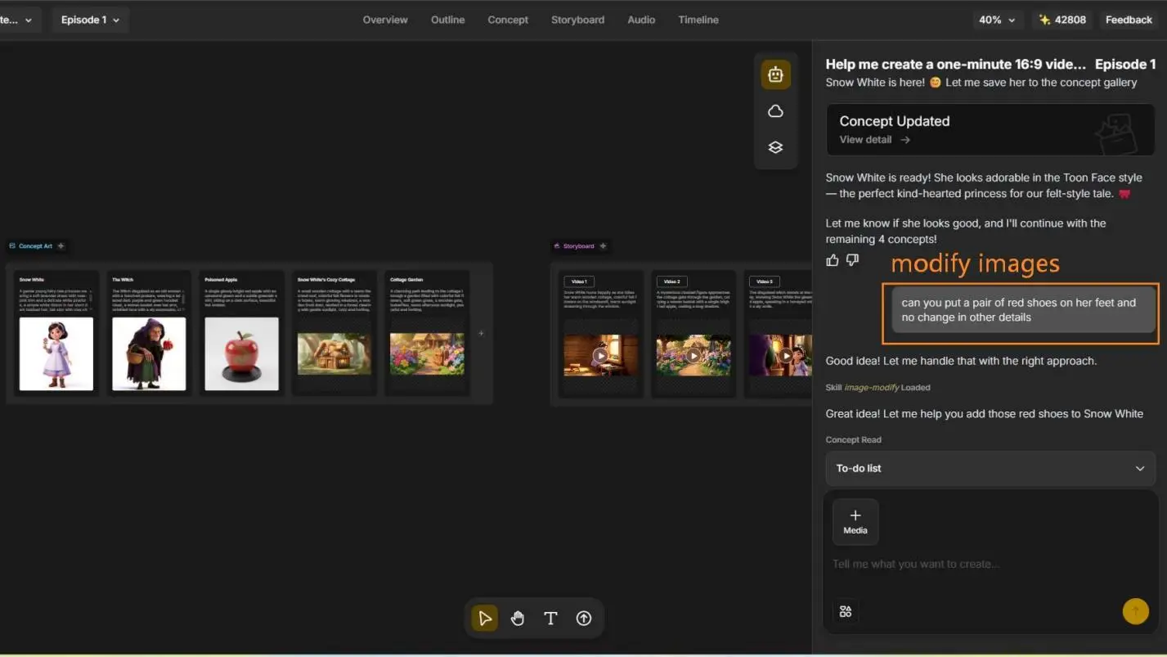Select the pointer cursor tool
The image size is (1167, 657).
click(x=485, y=618)
